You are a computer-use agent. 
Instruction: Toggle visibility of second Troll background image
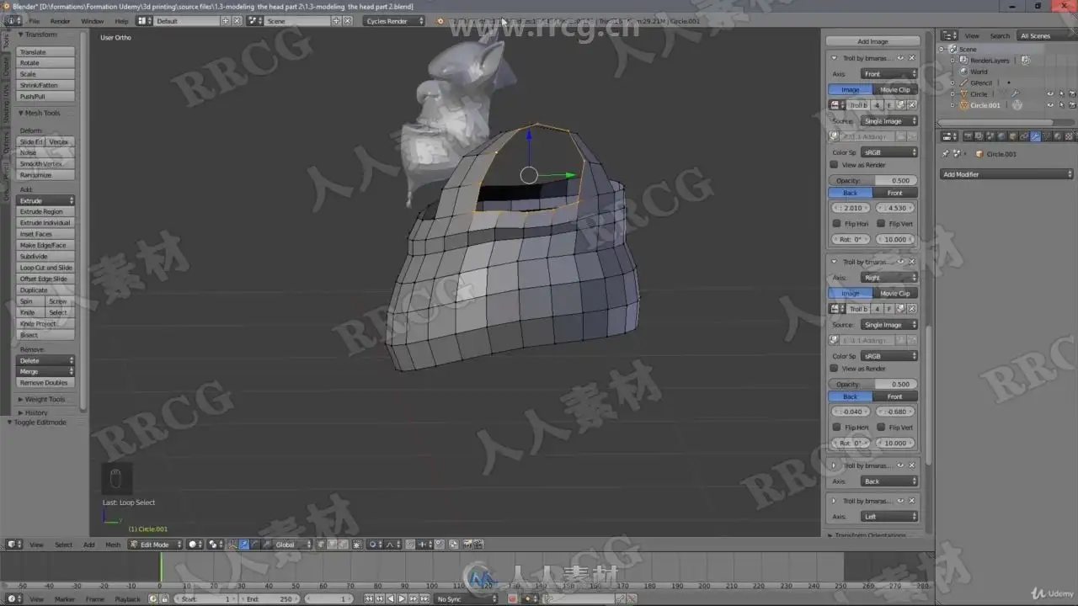(900, 262)
